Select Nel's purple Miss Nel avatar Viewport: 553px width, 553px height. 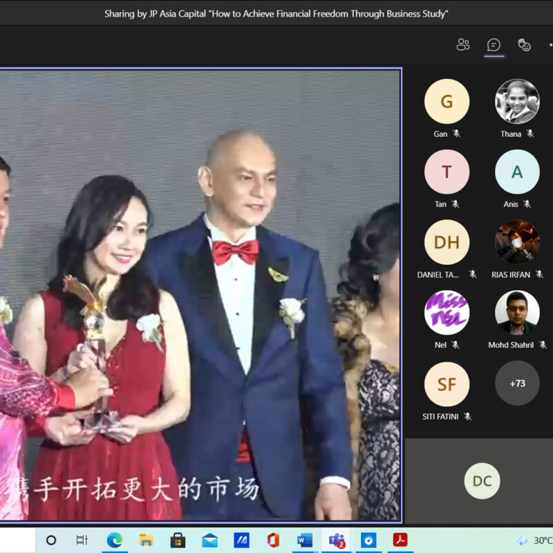tap(447, 312)
